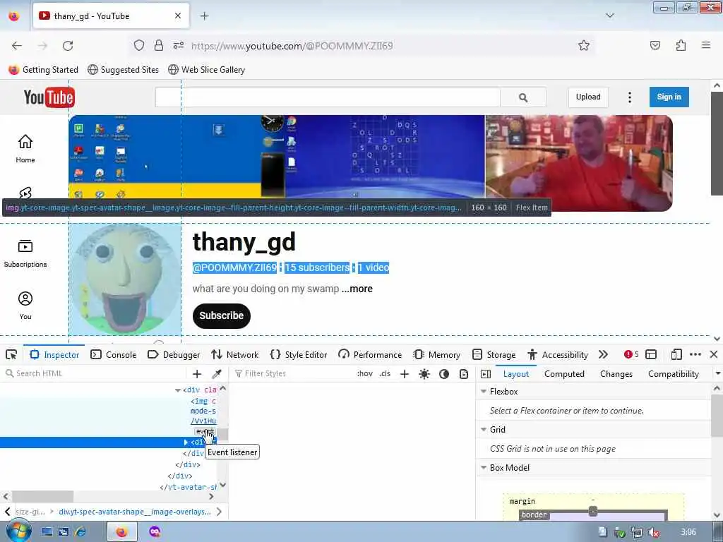The image size is (723, 542).
Task: Open the Compatibility sidebar tab
Action: coord(673,374)
